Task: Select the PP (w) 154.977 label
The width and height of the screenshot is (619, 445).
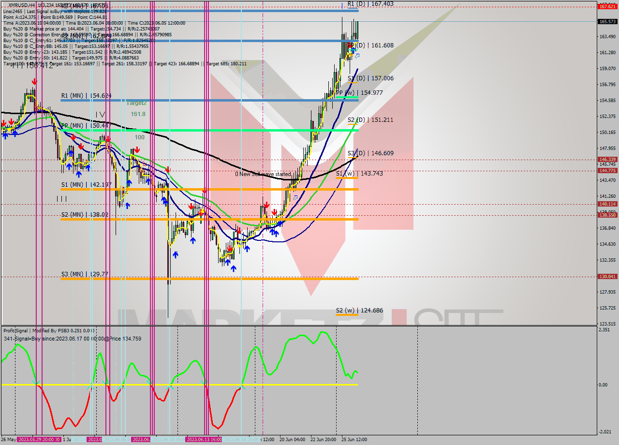Action: tap(359, 92)
